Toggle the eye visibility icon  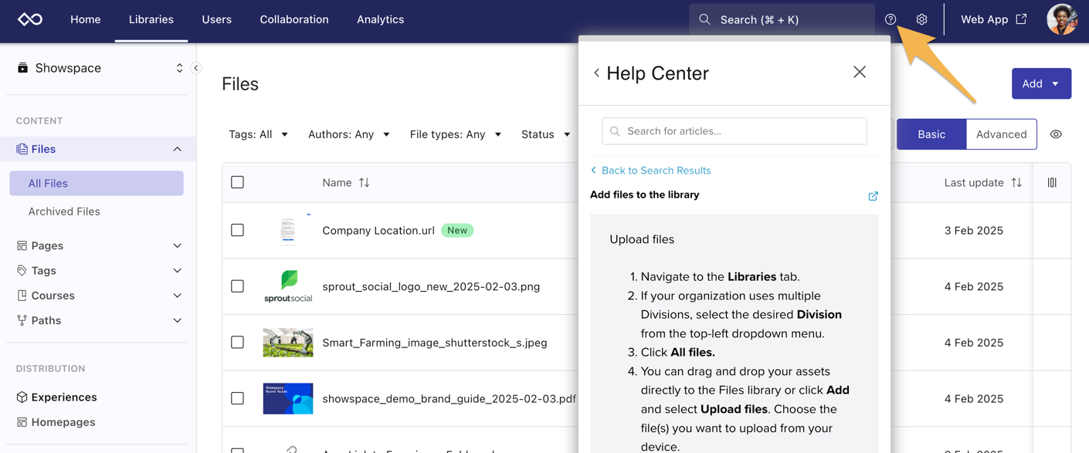[1056, 134]
